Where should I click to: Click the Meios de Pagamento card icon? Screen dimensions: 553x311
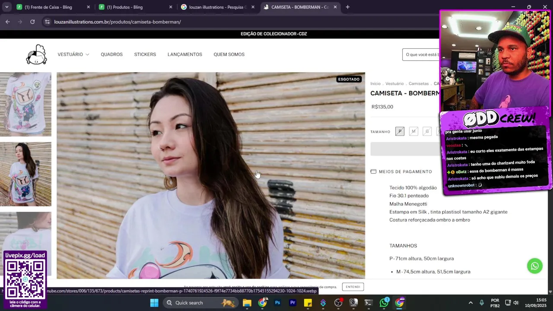(373, 171)
